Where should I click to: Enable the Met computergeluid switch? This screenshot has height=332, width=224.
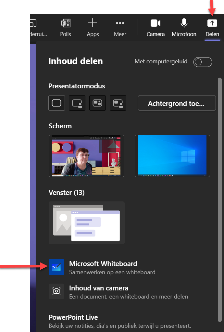point(203,62)
